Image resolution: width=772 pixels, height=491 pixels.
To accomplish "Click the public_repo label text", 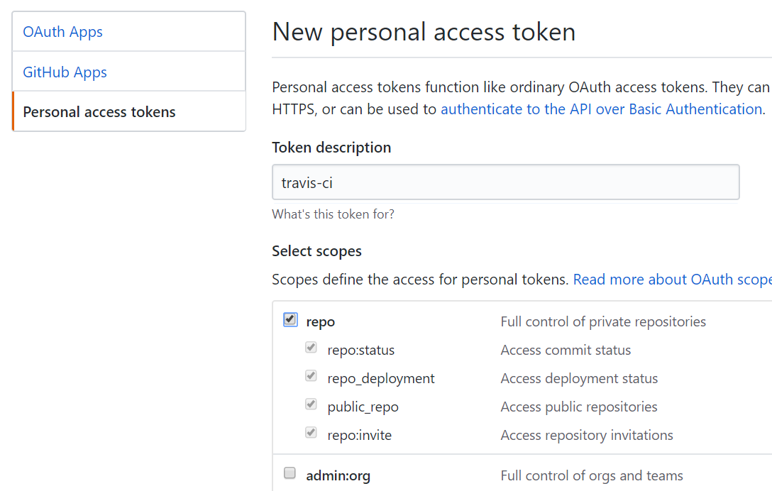I will pyautogui.click(x=363, y=407).
